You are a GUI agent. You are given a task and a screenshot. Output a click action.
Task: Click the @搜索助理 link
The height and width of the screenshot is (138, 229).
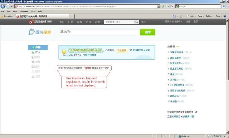coord(189,117)
